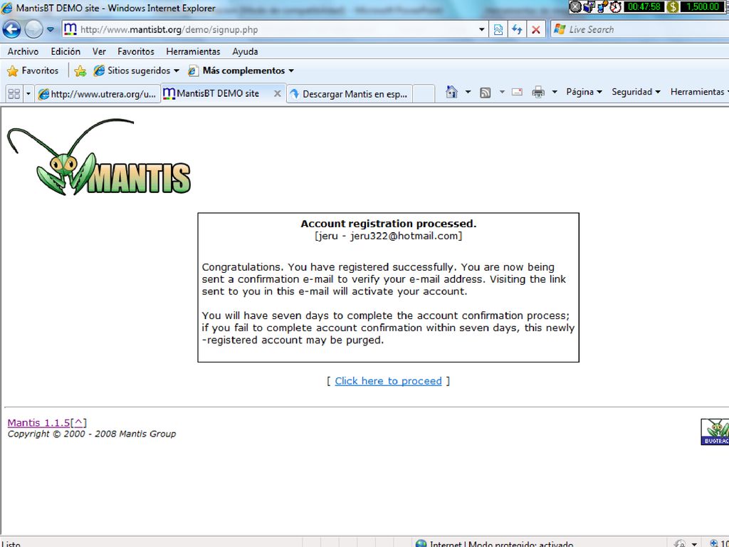Click the Refresh page icon
This screenshot has width=729, height=547.
[517, 30]
